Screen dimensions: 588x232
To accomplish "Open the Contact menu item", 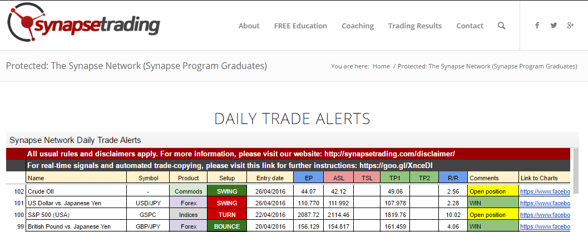I will click(470, 26).
